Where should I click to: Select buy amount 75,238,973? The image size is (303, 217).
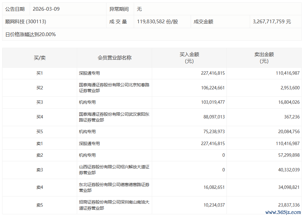click(x=214, y=132)
